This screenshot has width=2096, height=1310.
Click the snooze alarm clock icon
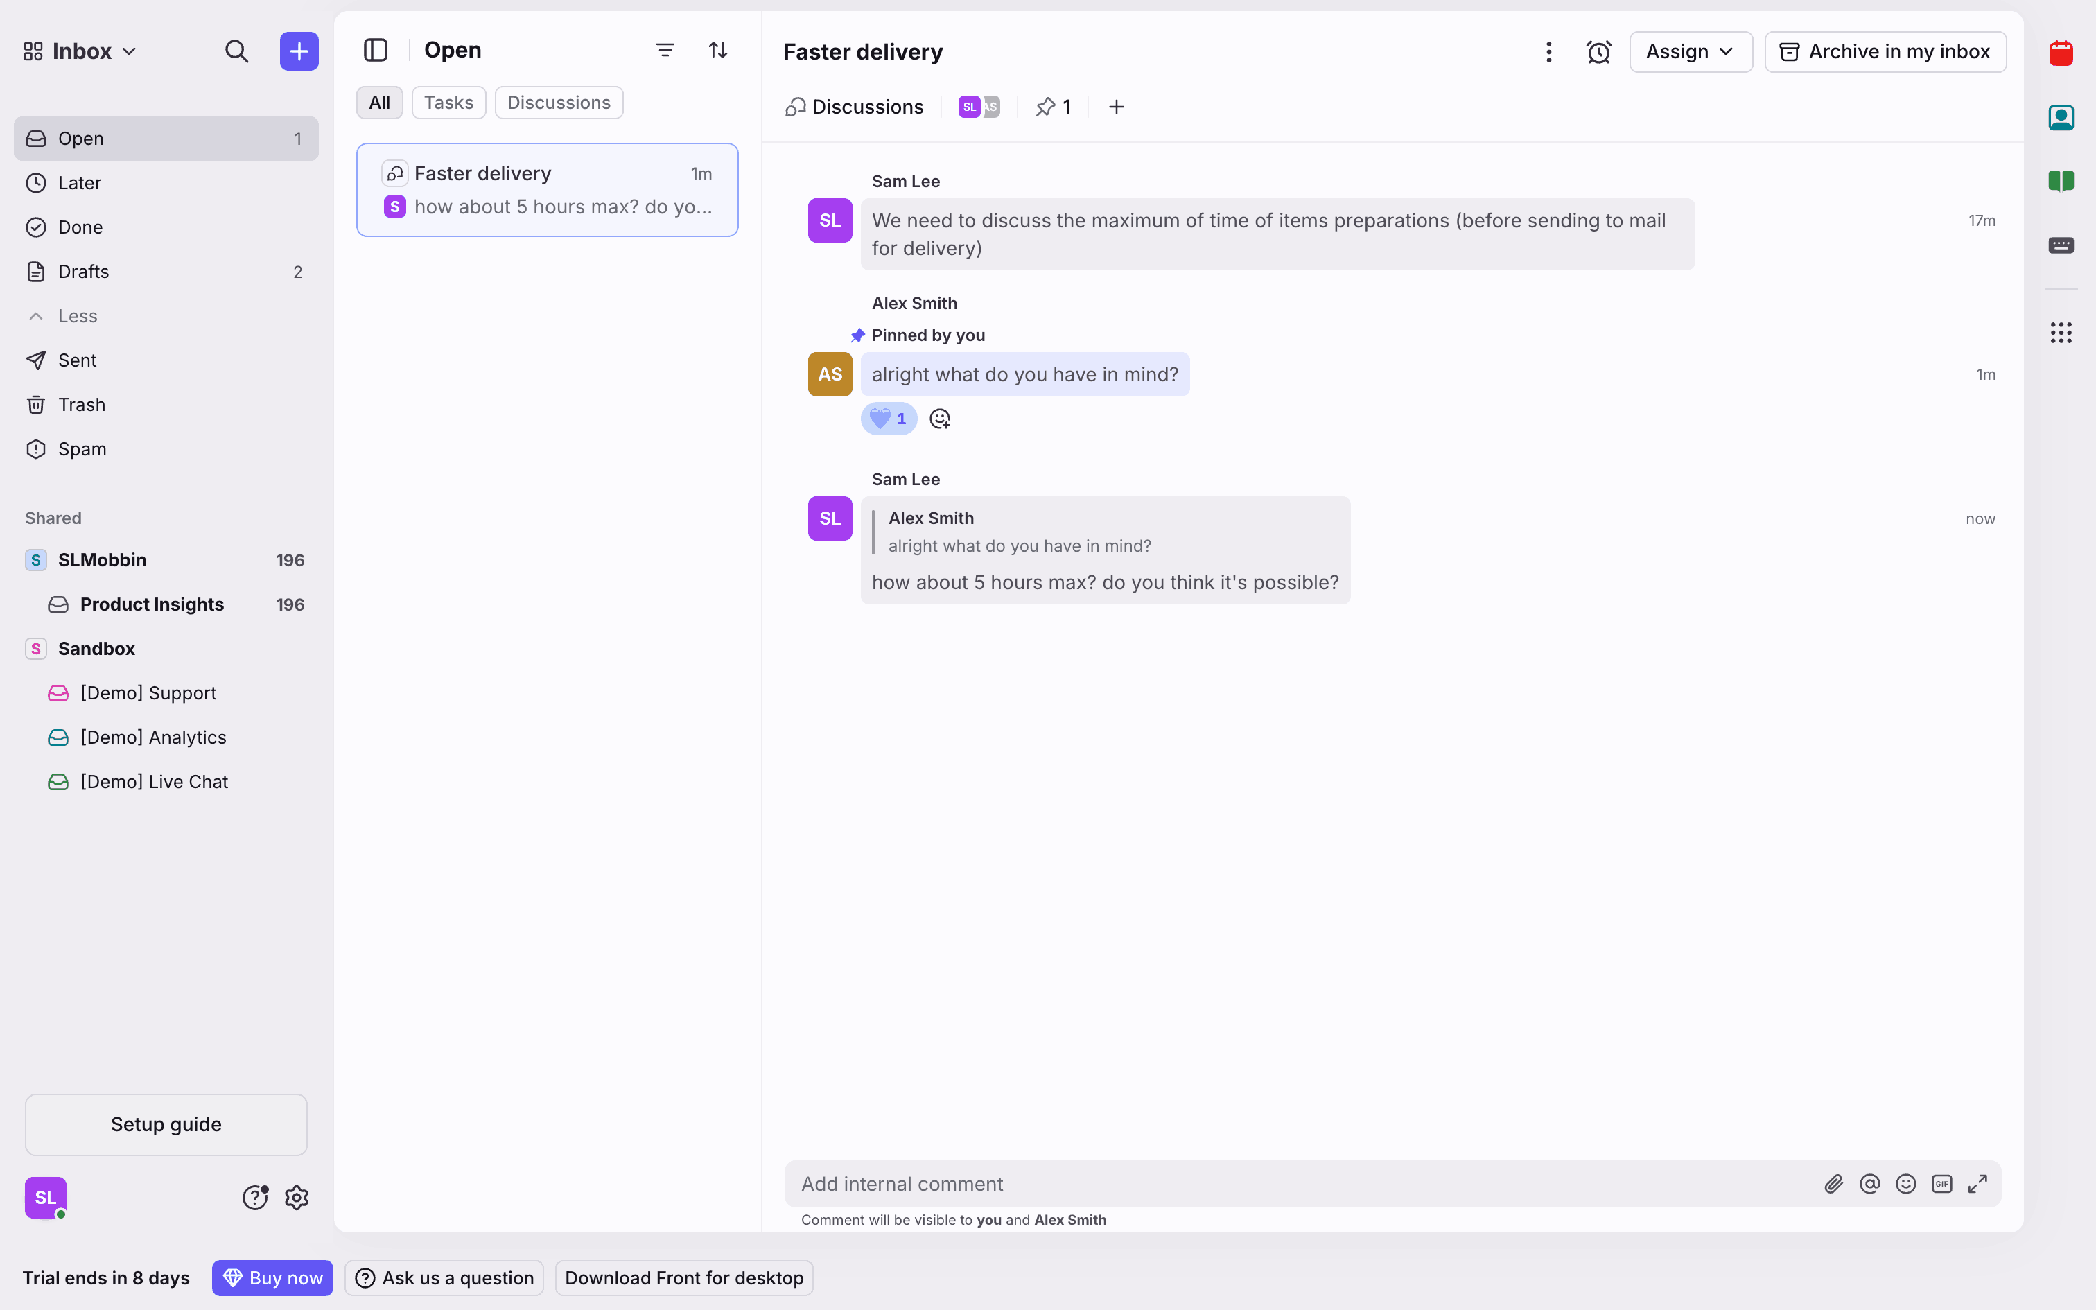click(1598, 52)
